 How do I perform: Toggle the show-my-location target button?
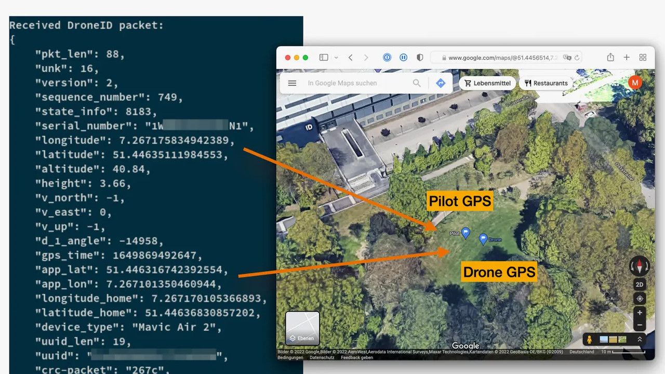point(640,299)
